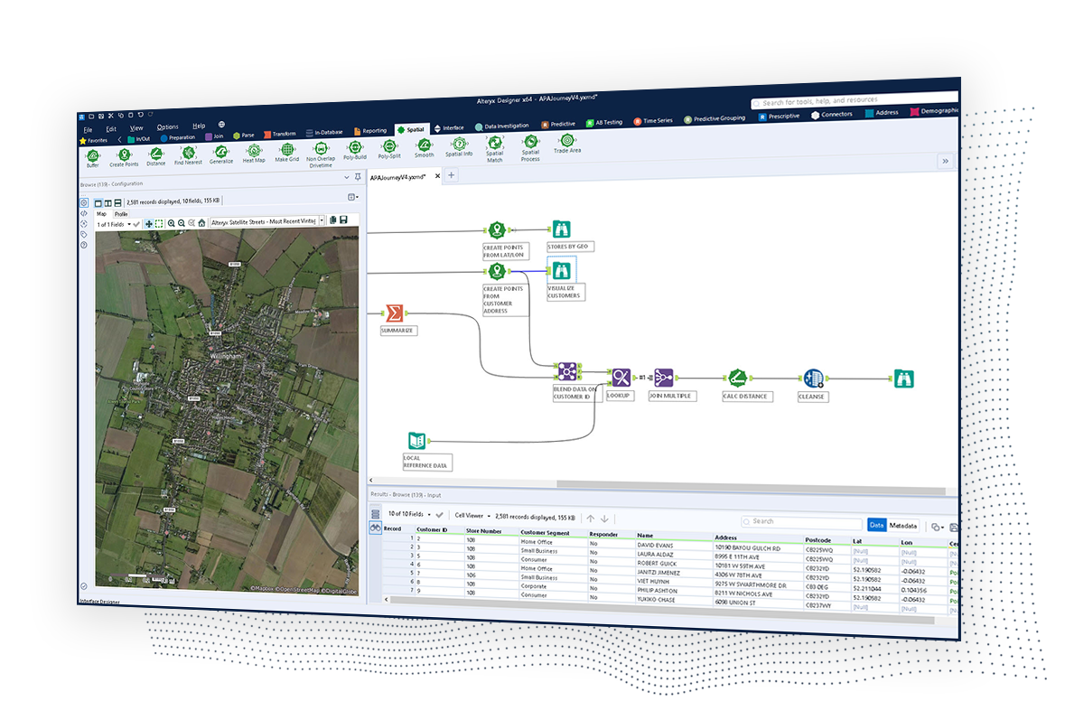Enable the map selection rectangle tool
Image resolution: width=1065 pixels, height=720 pixels.
click(x=159, y=223)
